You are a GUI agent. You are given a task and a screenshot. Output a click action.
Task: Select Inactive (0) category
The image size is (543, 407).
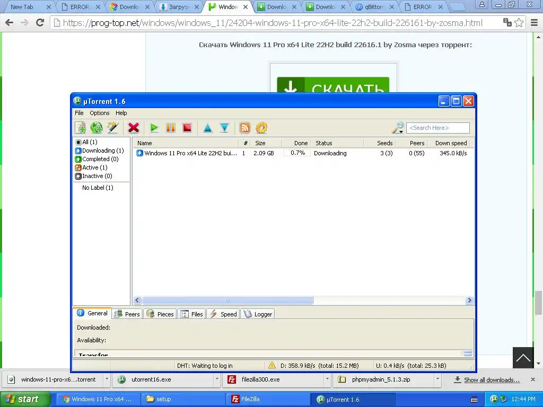point(93,176)
